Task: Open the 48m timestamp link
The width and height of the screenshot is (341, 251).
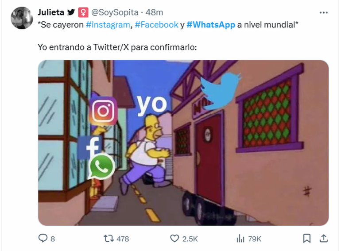Action: click(x=154, y=12)
